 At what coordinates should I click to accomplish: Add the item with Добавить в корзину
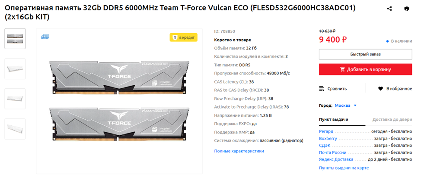(365, 69)
